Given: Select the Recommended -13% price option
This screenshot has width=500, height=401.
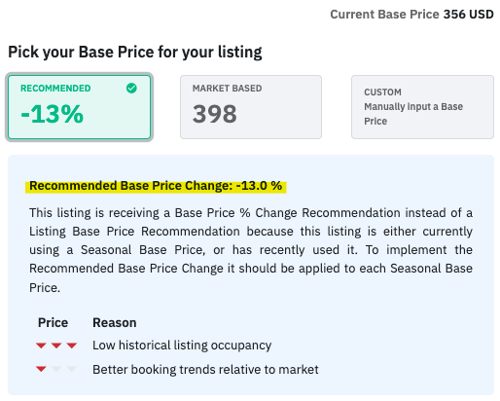Looking at the screenshot, I should [80, 107].
